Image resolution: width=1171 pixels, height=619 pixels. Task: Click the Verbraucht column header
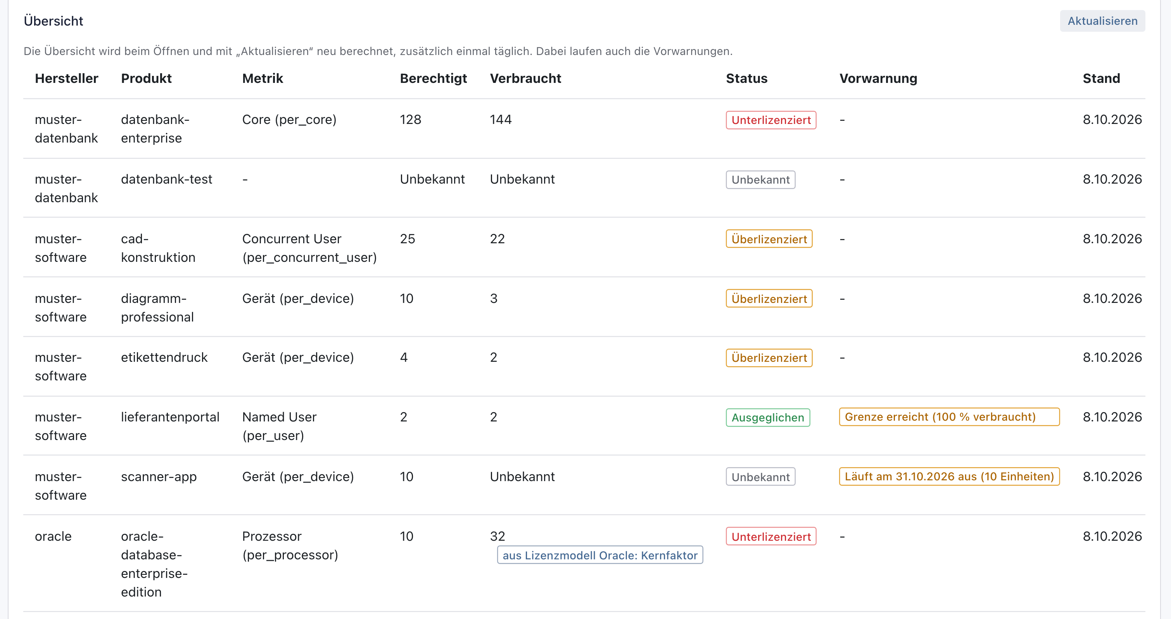(x=525, y=79)
